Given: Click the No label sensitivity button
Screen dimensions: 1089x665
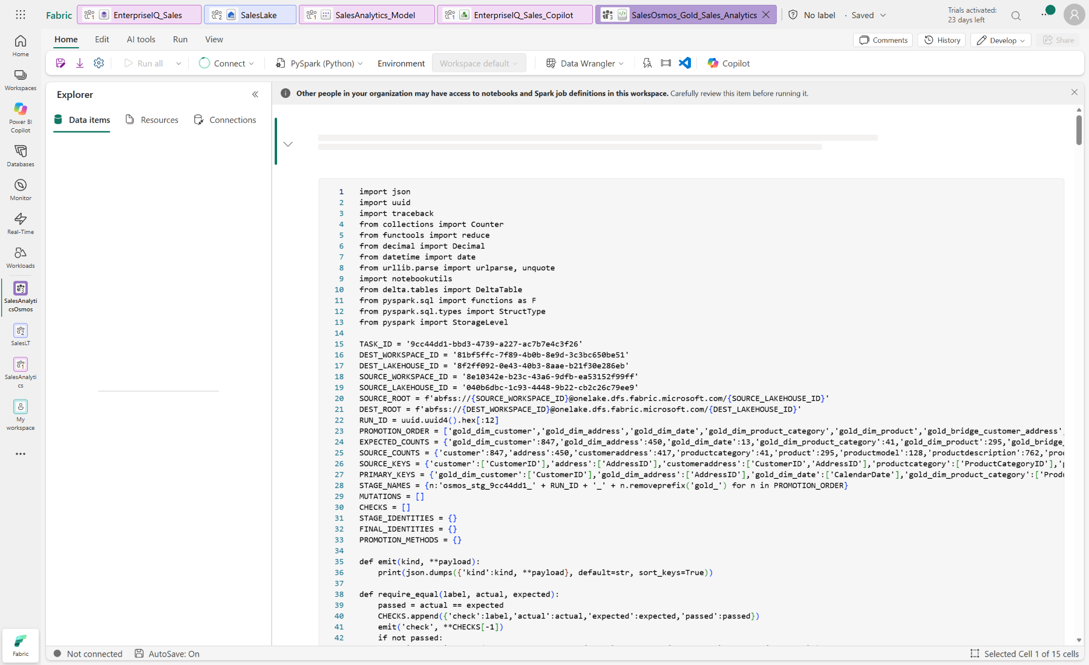Looking at the screenshot, I should (x=812, y=15).
